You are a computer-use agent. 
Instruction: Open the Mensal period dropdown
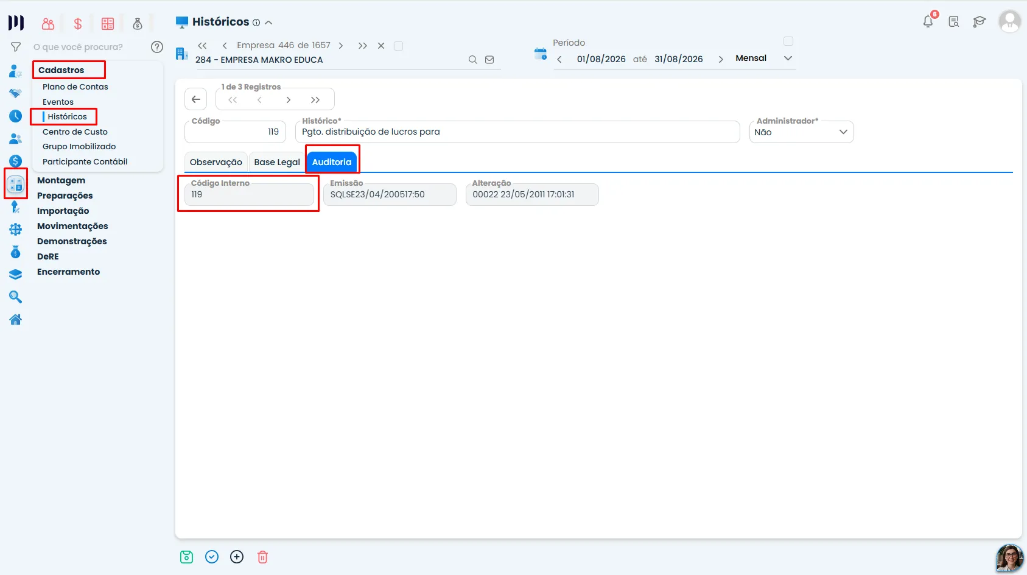click(763, 58)
